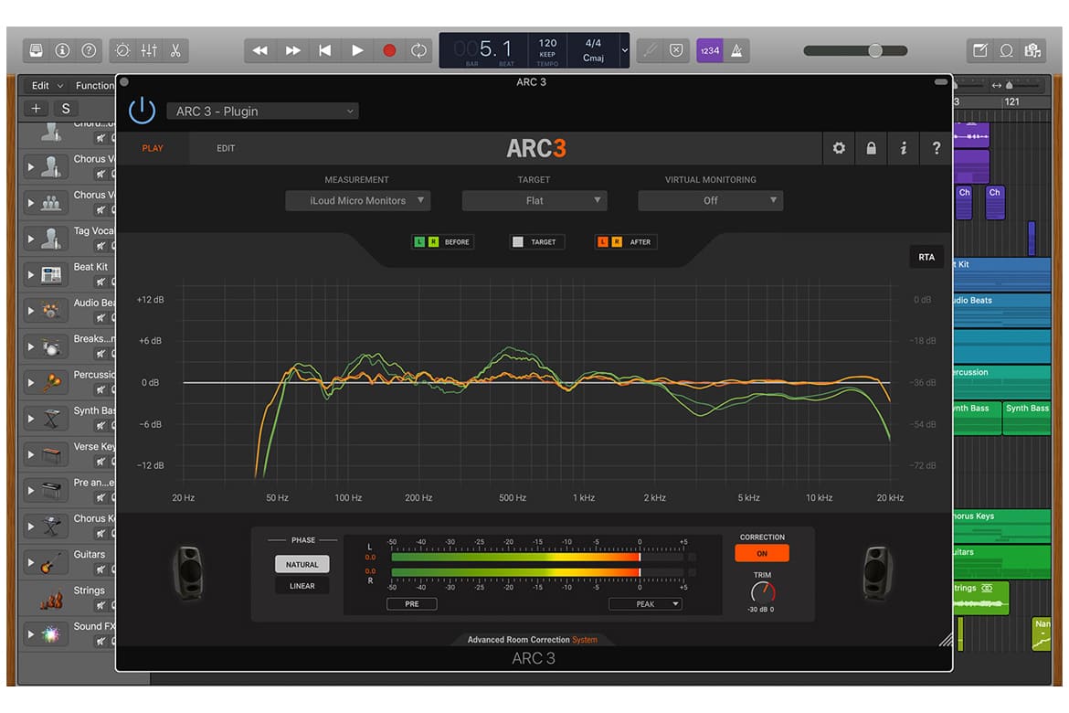Screen dimensions: 1069x713
Task: Open Smart Controls dial icon
Action: (122, 50)
